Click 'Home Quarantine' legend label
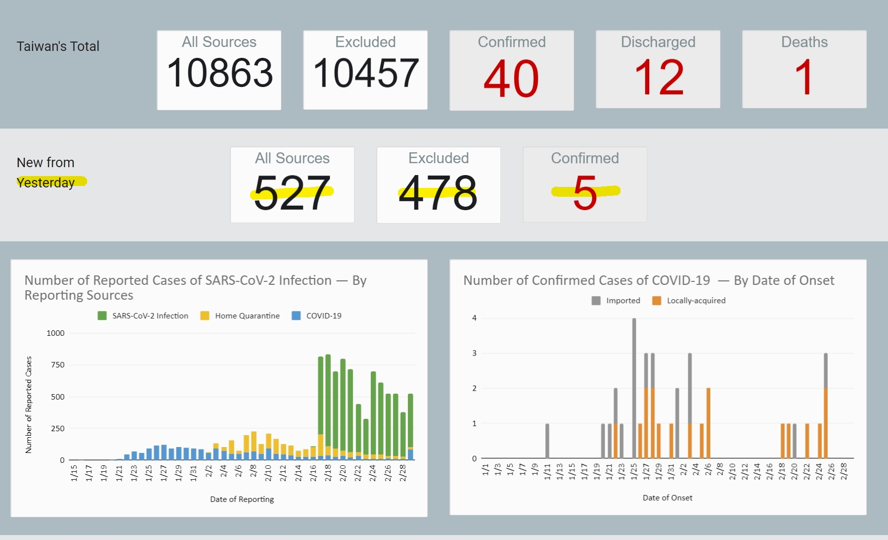Viewport: 888px width, 540px height. pyautogui.click(x=247, y=315)
